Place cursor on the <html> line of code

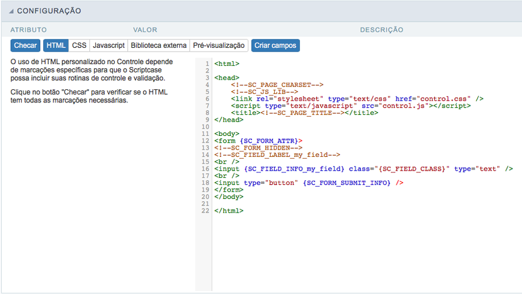tap(227, 64)
